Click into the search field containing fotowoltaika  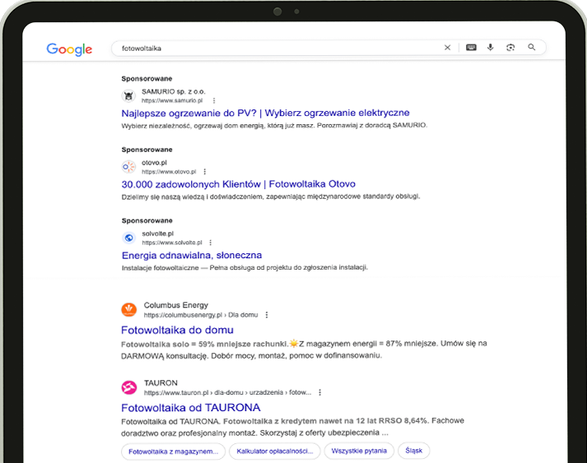click(277, 49)
